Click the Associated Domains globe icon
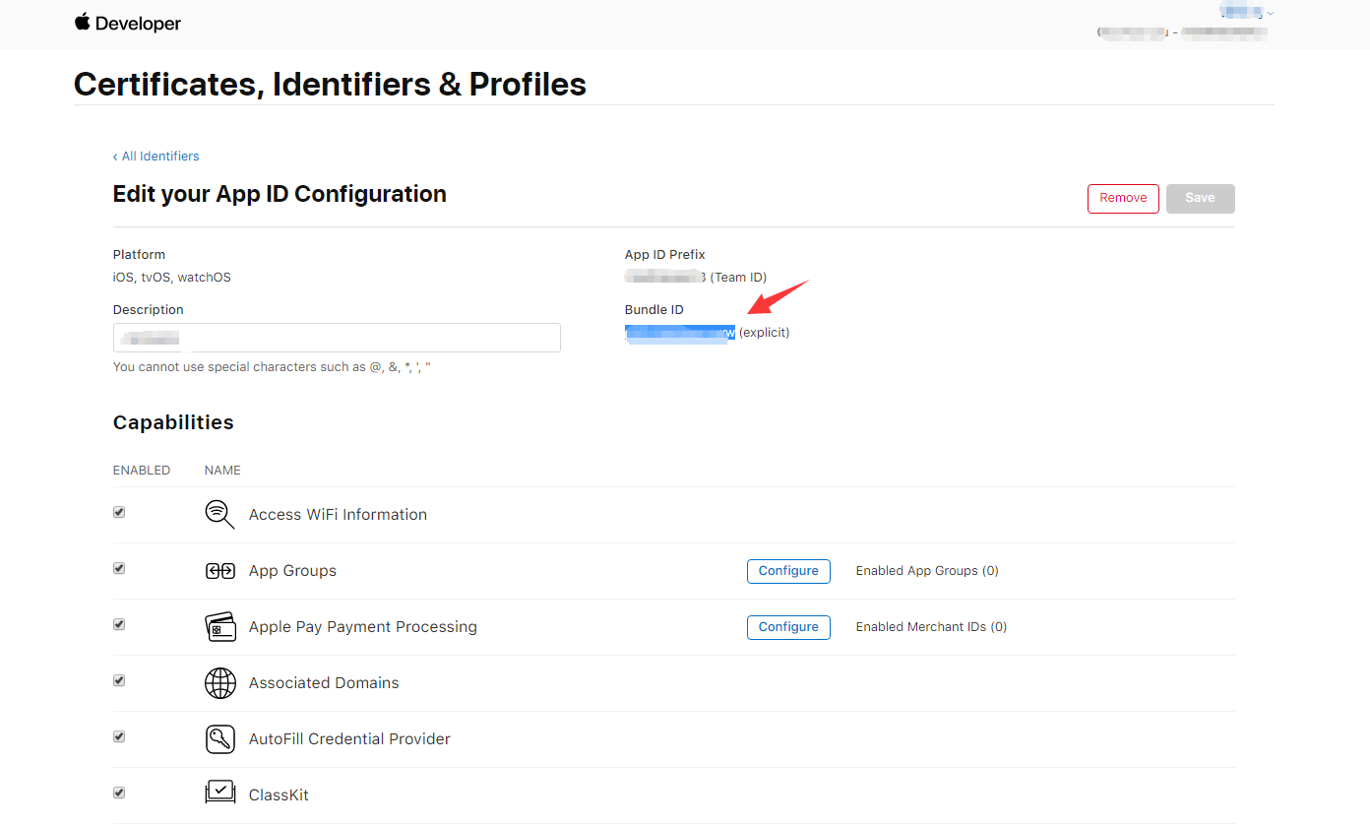Viewport: 1370px width, 826px height. 219,683
